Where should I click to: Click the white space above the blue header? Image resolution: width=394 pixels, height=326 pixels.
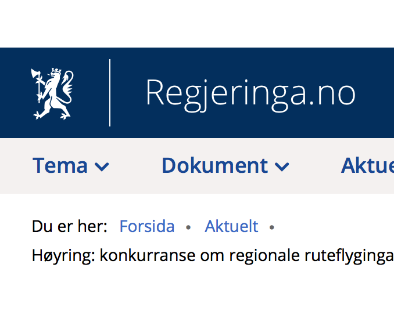tap(197, 24)
